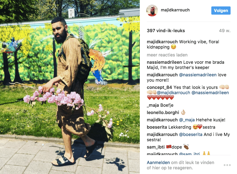
Task: Open the nassiemadrileen commenter profile
Action: pyautogui.click(x=164, y=62)
